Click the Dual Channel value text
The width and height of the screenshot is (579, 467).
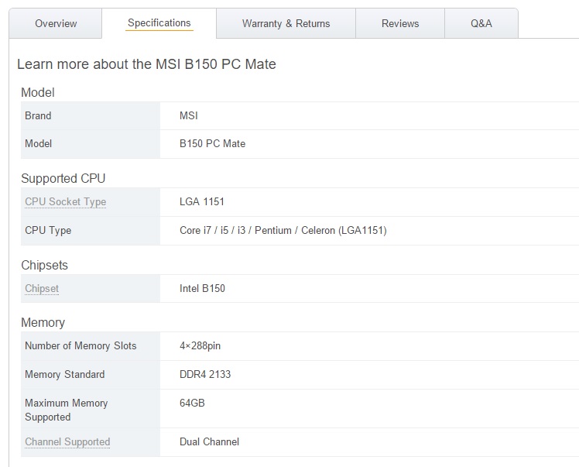[209, 442]
